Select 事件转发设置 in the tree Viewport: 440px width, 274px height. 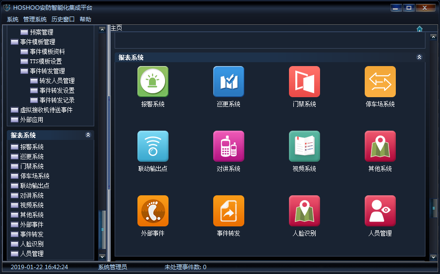(57, 90)
